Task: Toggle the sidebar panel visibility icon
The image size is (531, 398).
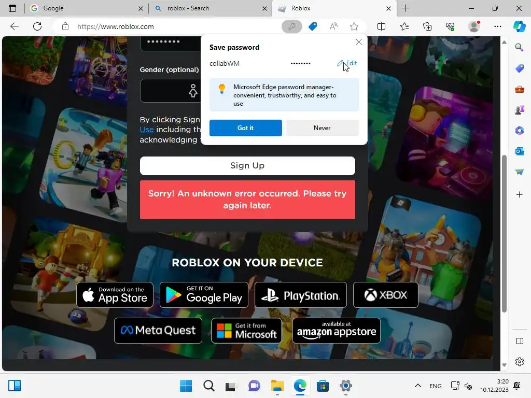Action: (519, 341)
